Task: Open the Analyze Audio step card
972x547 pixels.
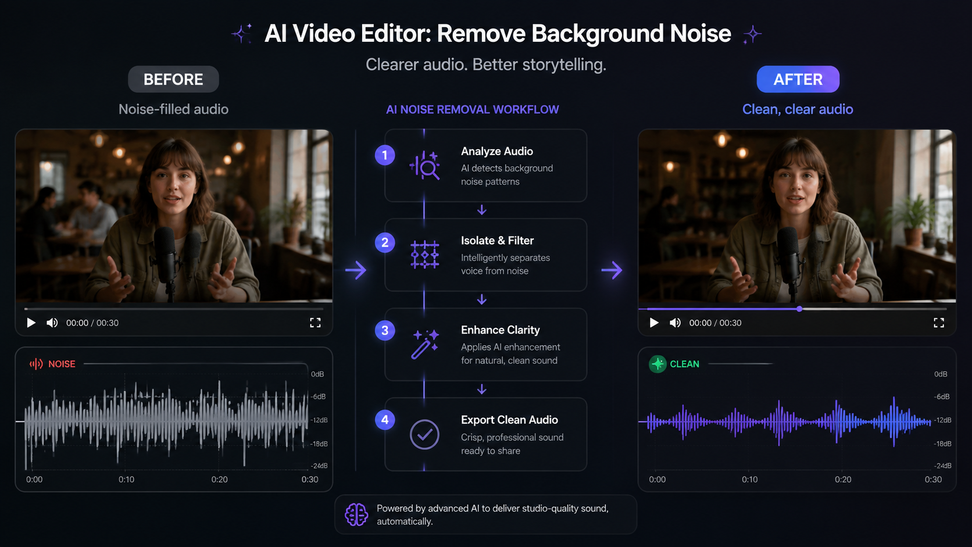Action: click(485, 166)
